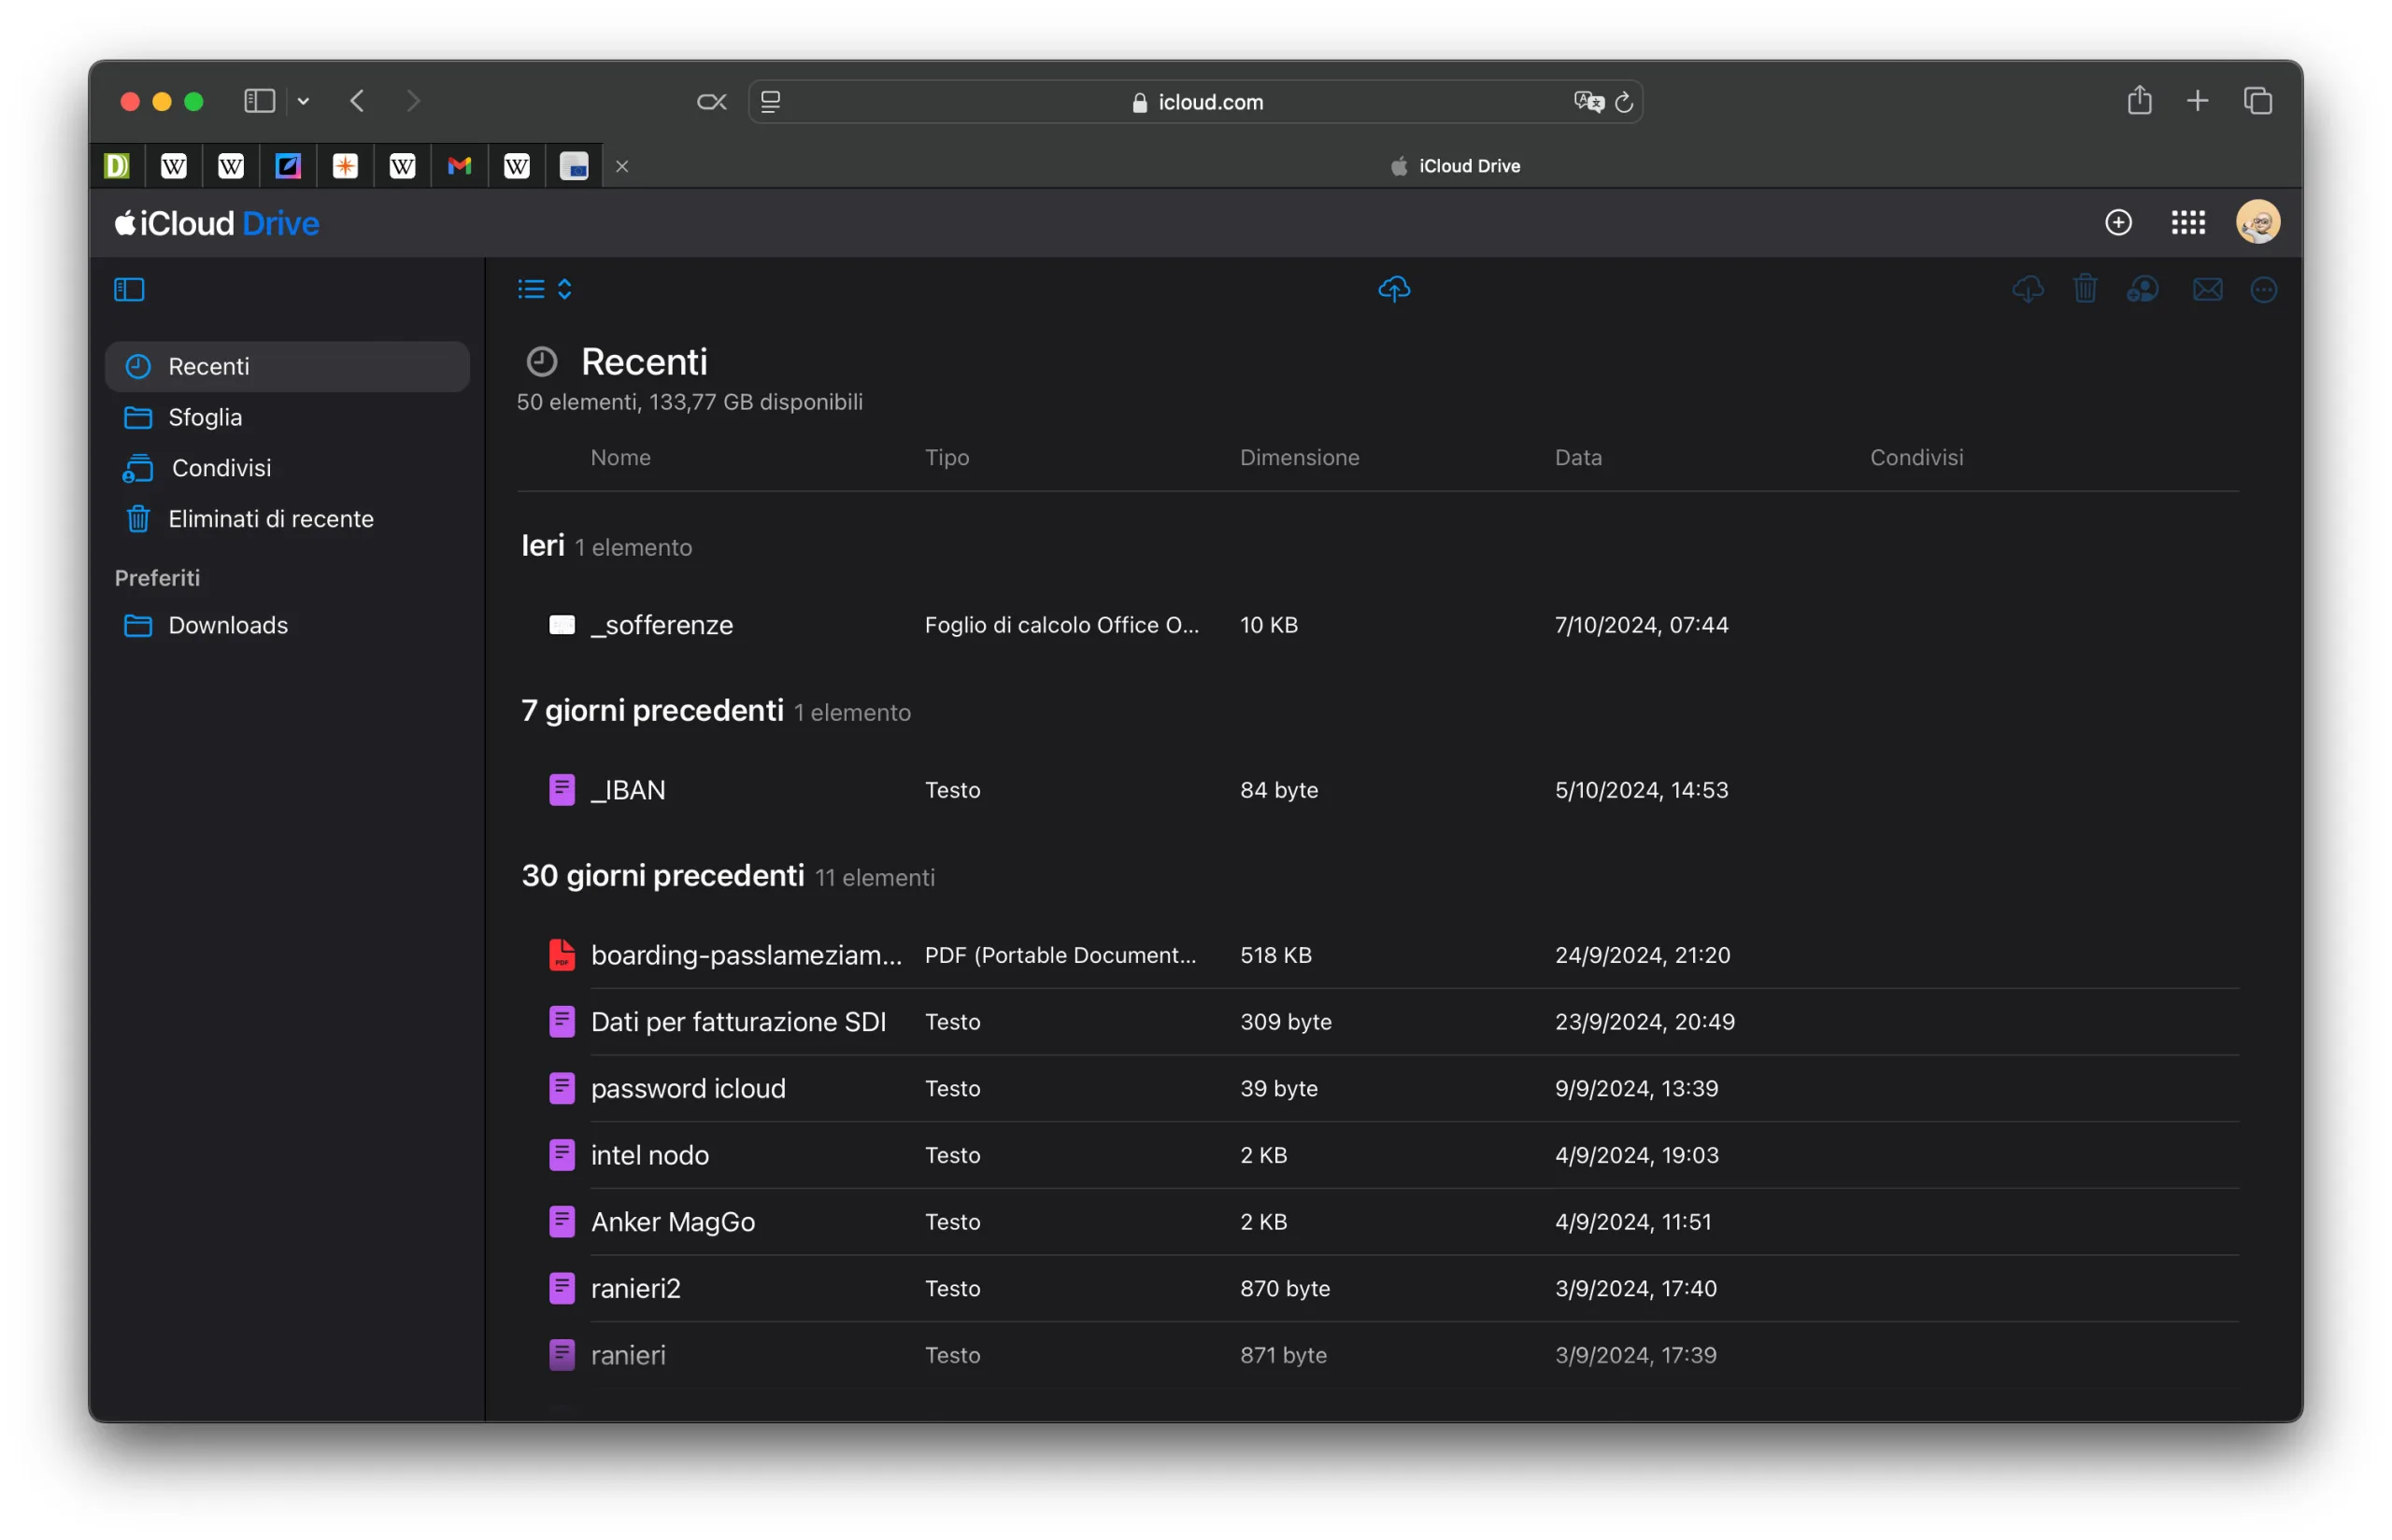Click the translate page icon
Viewport: 2392px width, 1540px height.
1588,102
